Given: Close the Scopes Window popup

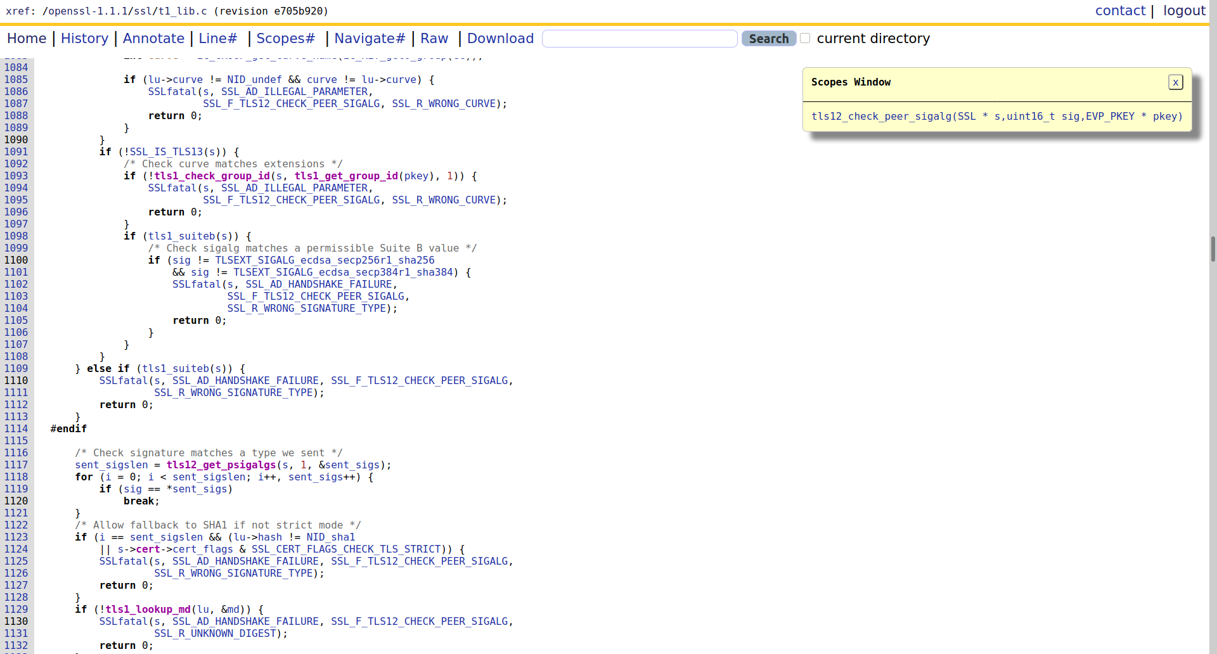Looking at the screenshot, I should [1175, 82].
